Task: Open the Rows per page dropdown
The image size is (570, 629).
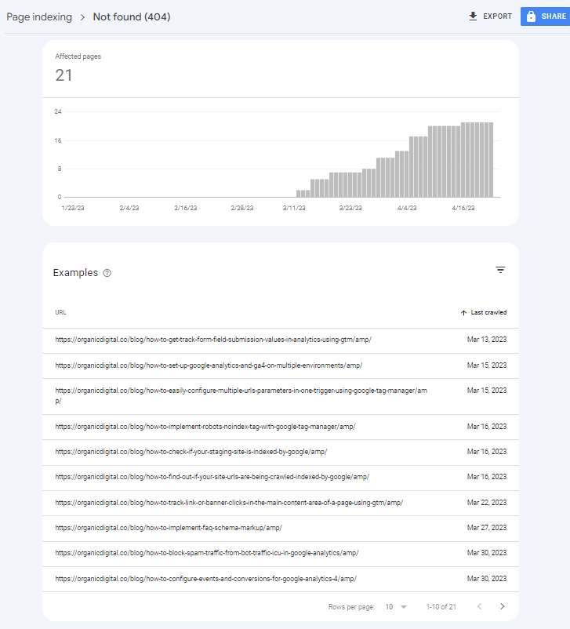Action: (397, 606)
